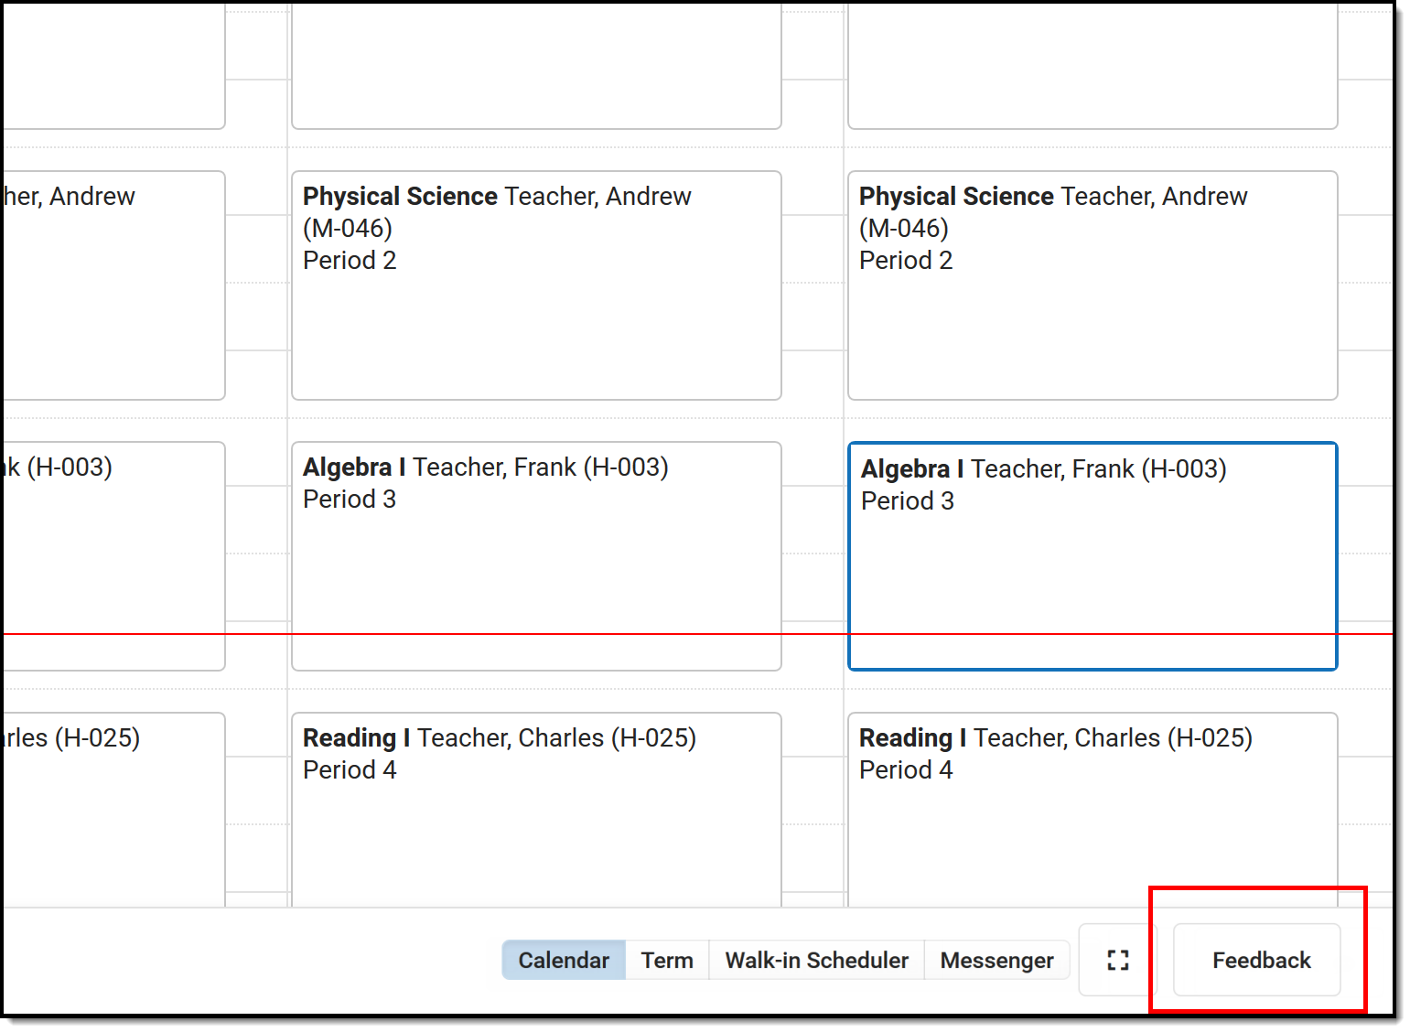Viewport: 1410px width, 1032px height.
Task: Select right column Reading I Period 4 card
Action: (1092, 810)
